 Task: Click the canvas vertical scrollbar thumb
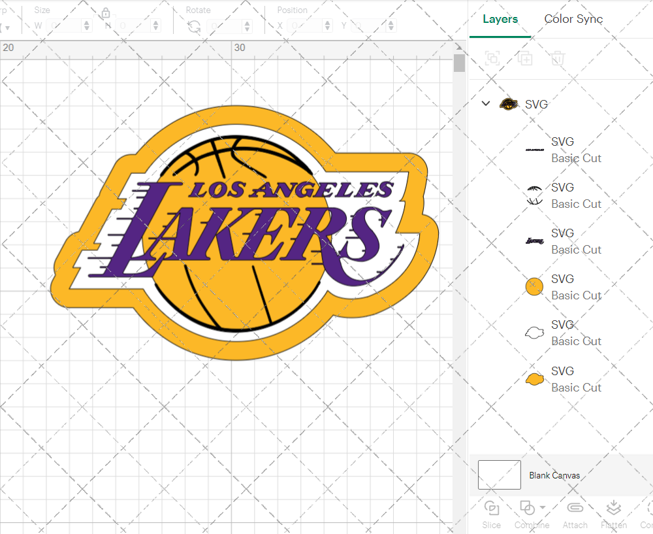click(x=459, y=63)
